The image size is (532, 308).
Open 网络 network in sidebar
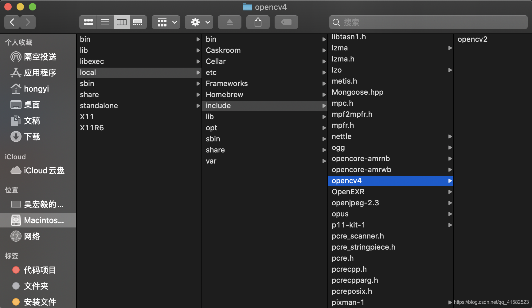pyautogui.click(x=38, y=236)
